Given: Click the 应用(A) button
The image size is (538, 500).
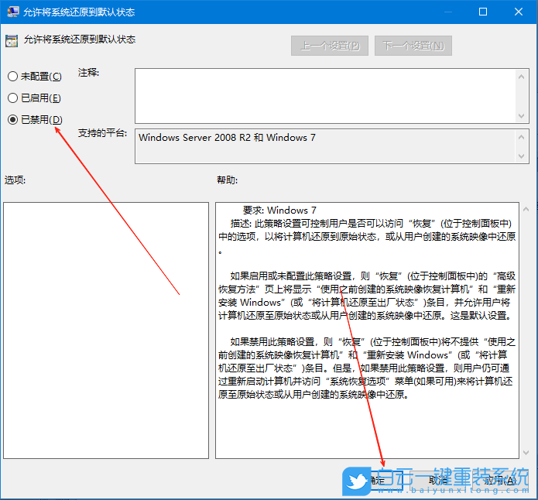Looking at the screenshot, I should pos(499,481).
